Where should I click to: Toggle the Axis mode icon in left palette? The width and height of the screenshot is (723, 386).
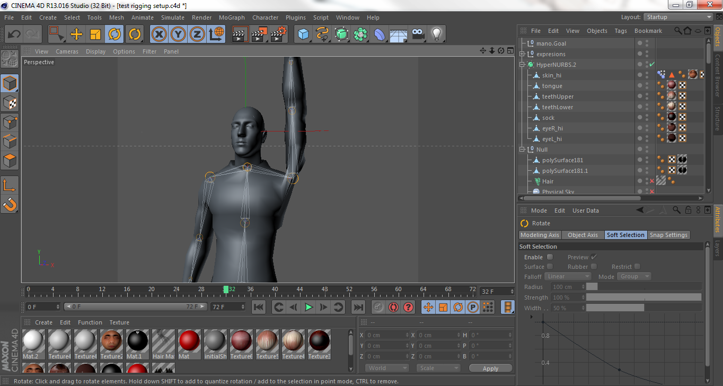pos(10,185)
